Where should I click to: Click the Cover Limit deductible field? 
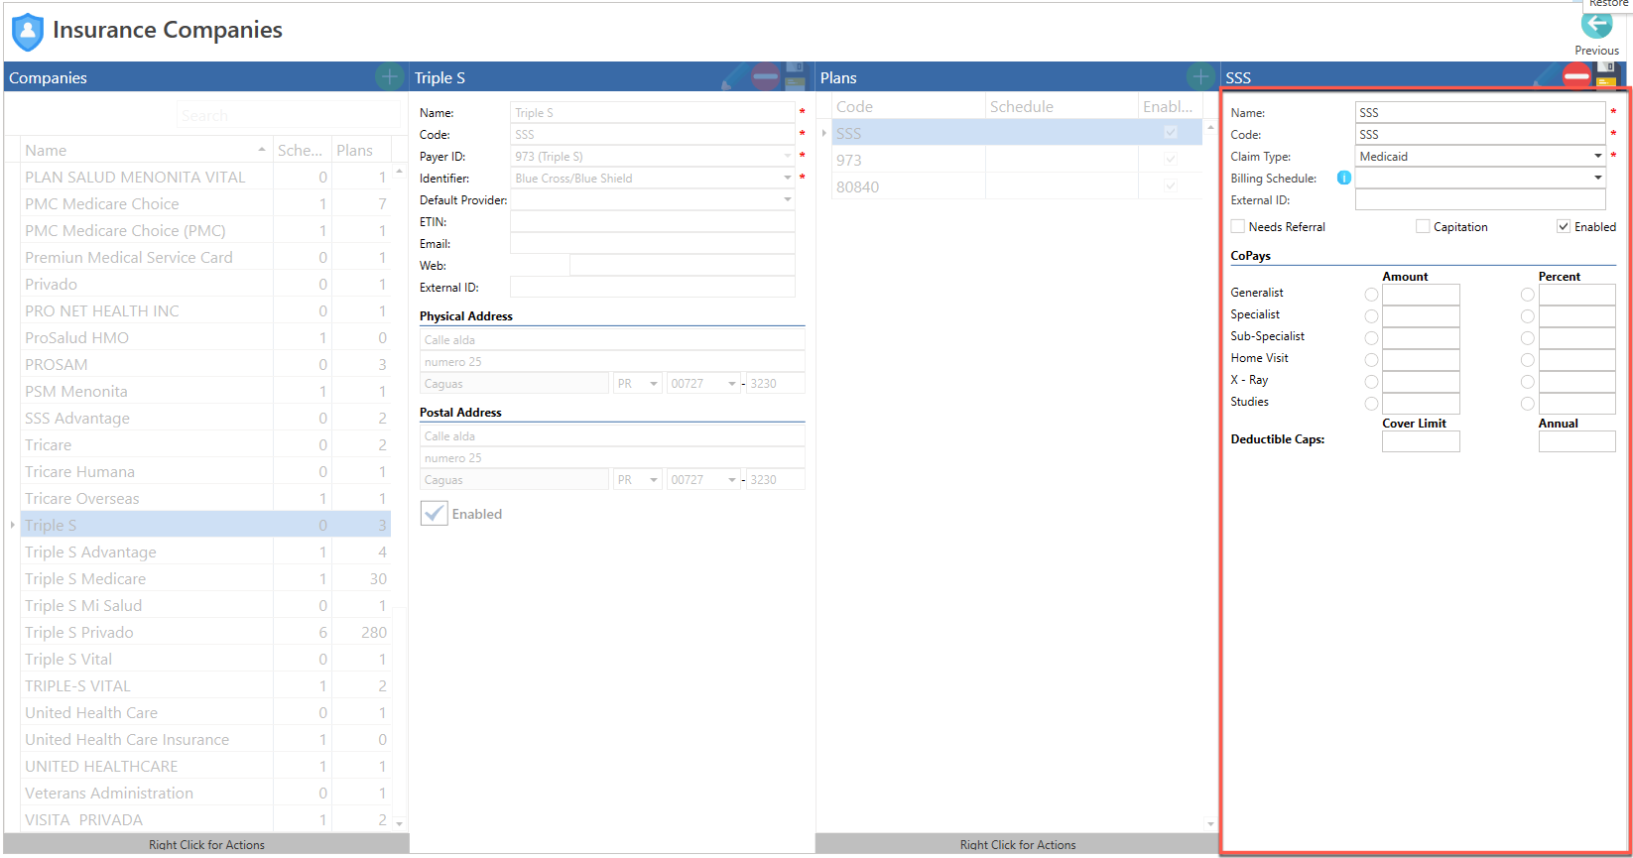coord(1421,441)
